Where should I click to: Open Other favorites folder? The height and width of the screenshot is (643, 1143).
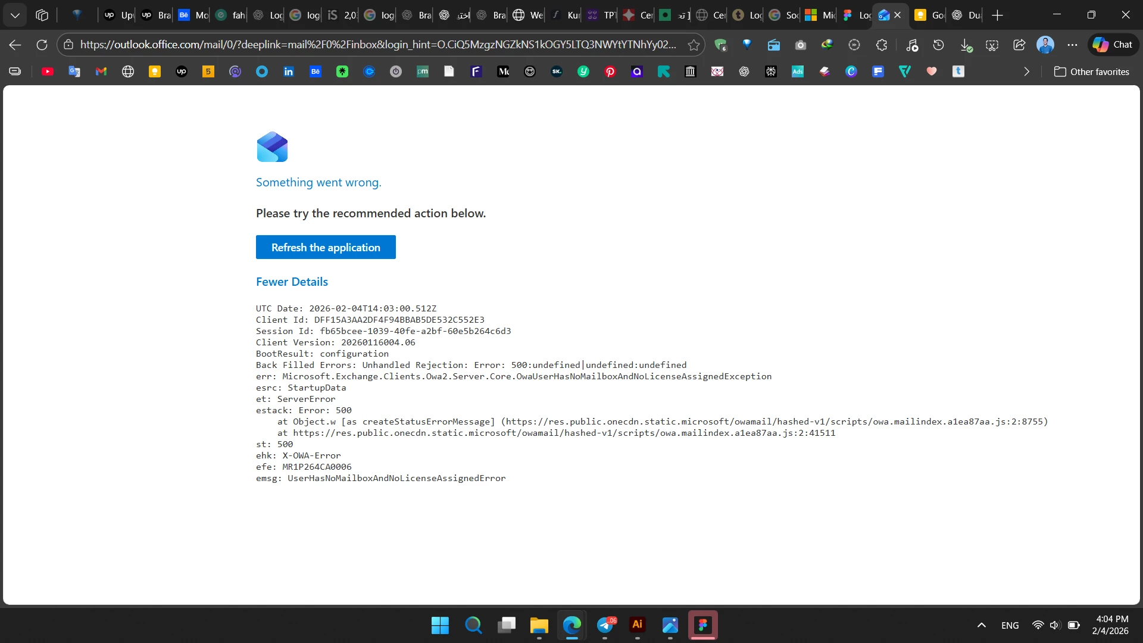[x=1091, y=71]
